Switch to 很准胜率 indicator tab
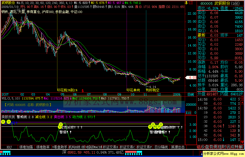The width and height of the screenshot is (245, 157). point(43,147)
